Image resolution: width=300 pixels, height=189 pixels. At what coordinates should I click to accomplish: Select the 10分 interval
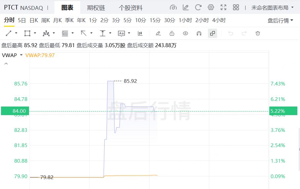tap(141, 20)
